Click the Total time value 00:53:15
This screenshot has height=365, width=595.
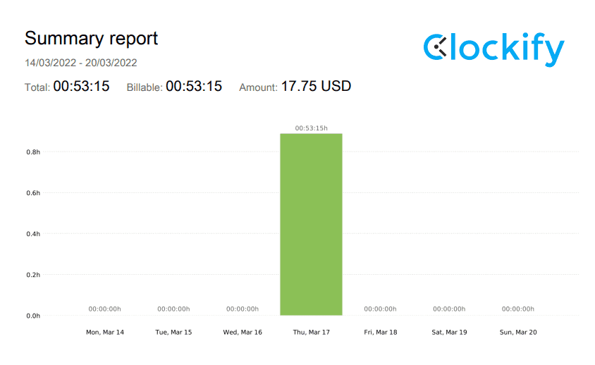pos(81,87)
